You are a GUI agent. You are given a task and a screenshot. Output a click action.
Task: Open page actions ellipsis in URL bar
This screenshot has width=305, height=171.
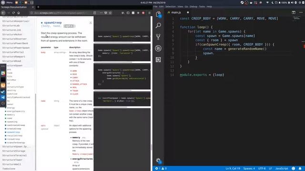[x=101, y=13]
